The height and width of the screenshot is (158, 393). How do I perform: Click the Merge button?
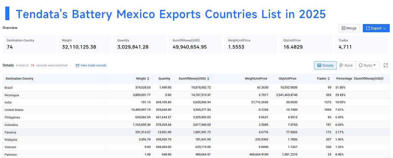[x=349, y=28]
